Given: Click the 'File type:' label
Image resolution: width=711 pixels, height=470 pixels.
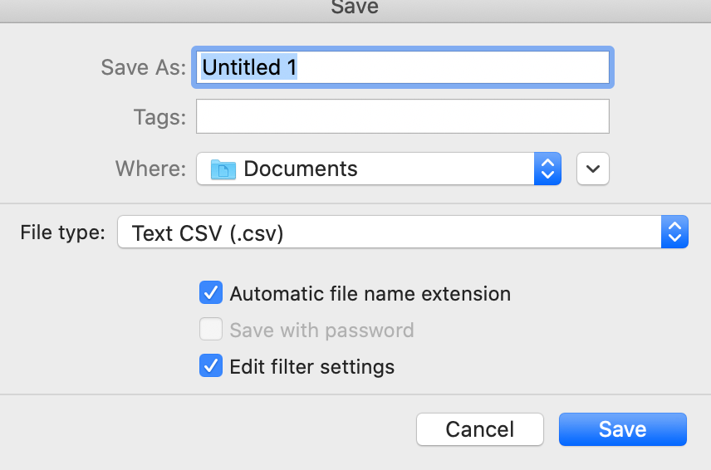Looking at the screenshot, I should click(x=63, y=233).
